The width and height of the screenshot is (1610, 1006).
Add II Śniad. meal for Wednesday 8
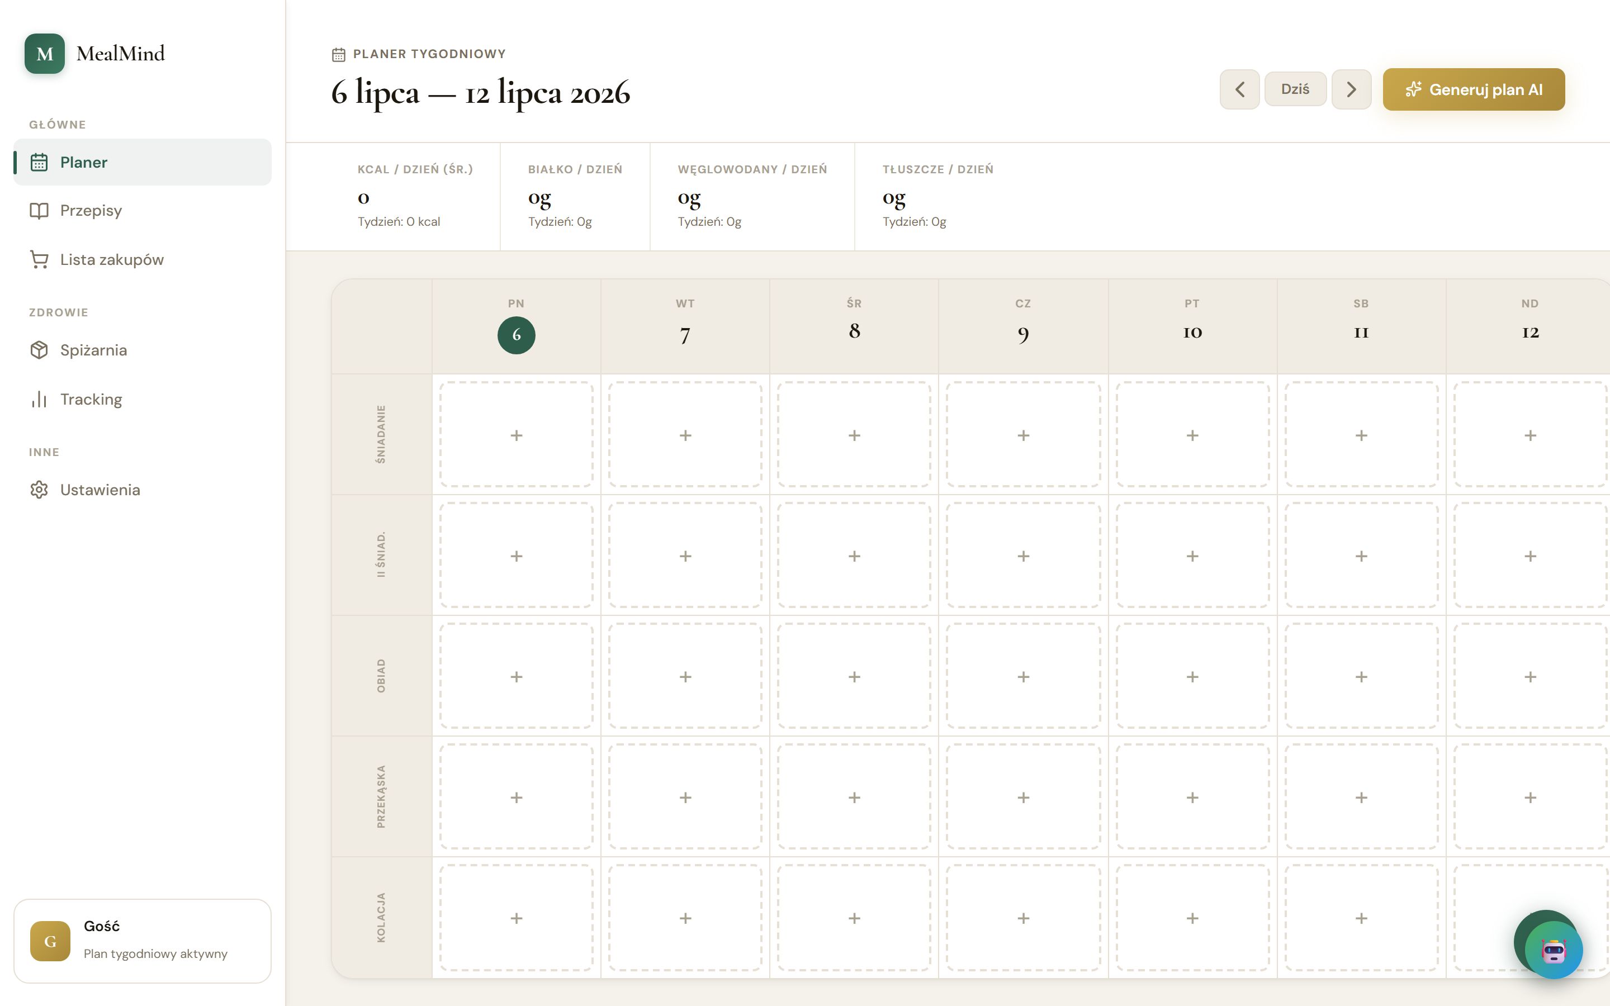[854, 556]
